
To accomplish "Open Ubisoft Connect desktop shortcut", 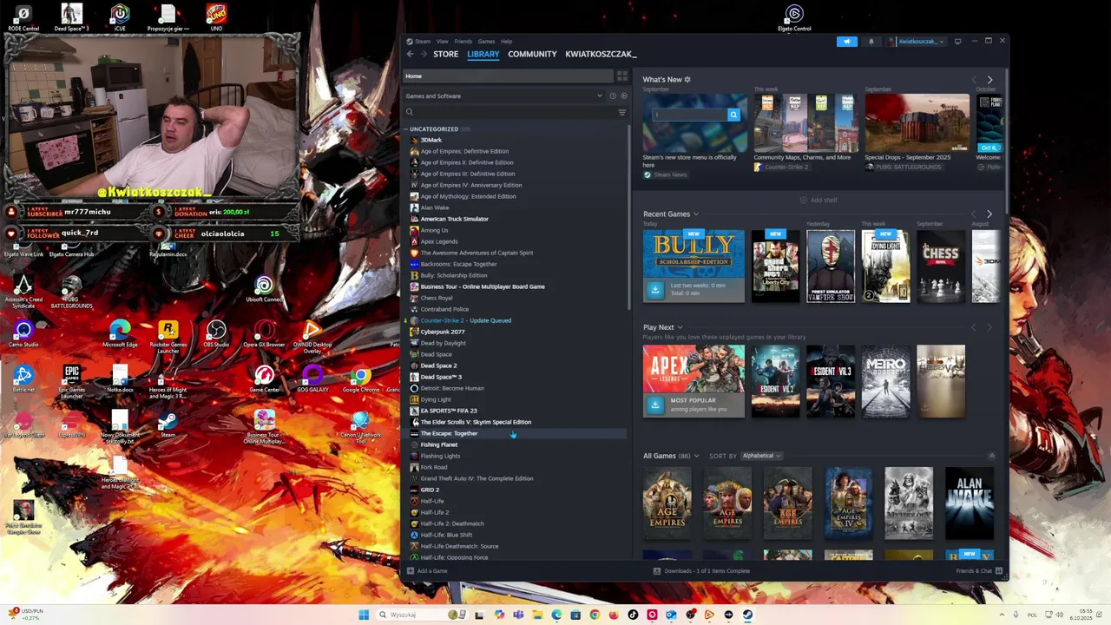I will tap(264, 289).
